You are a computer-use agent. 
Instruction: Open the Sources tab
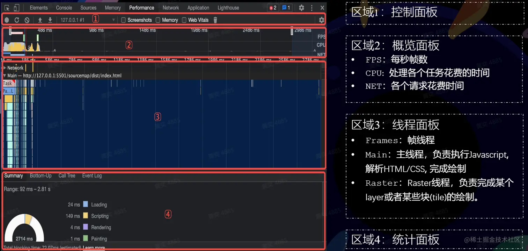click(x=88, y=8)
